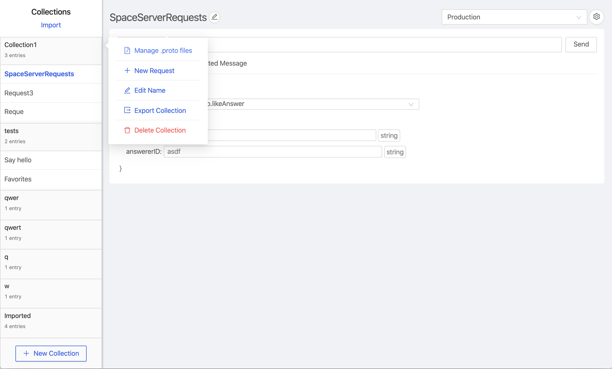Select Export Collection menu entry
The height and width of the screenshot is (369, 612).
160,111
